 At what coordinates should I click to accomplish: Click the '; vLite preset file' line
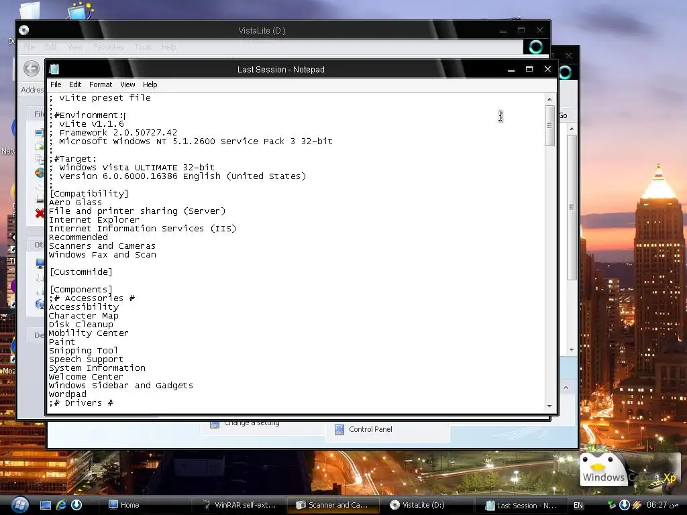tap(100, 98)
